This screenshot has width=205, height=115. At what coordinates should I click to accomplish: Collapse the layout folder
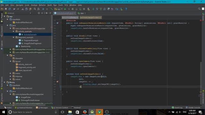11,61
